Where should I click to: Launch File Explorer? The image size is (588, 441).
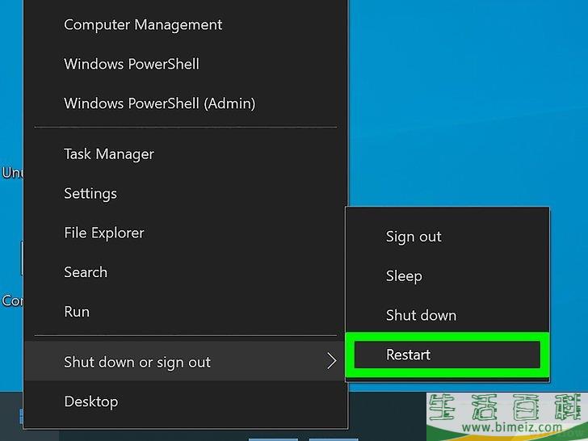pos(104,233)
